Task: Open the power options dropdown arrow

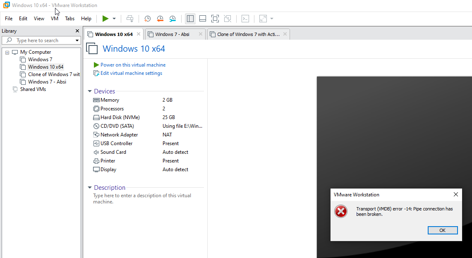Action: 114,19
